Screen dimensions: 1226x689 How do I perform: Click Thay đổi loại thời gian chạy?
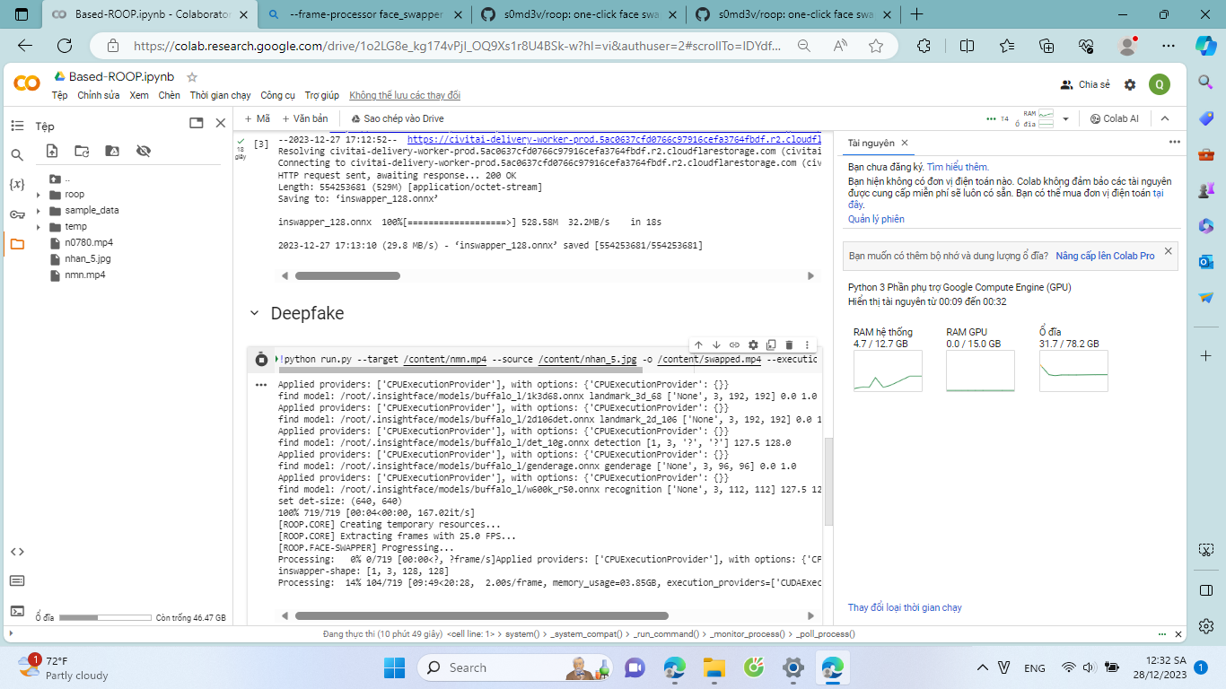coord(904,607)
